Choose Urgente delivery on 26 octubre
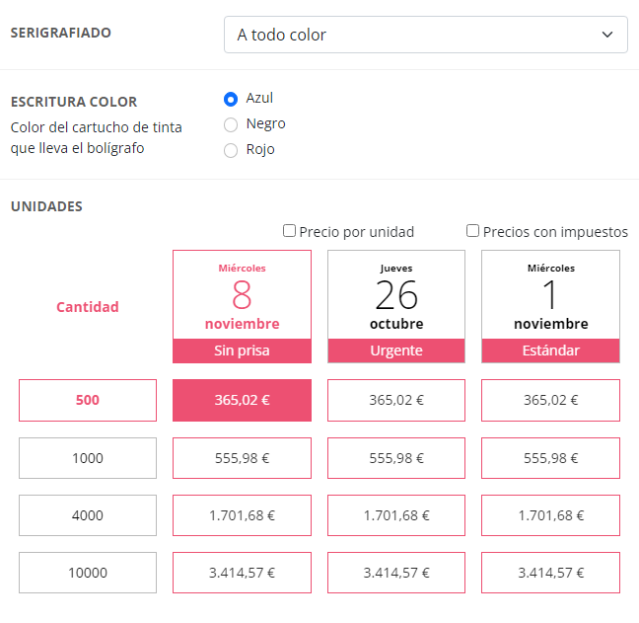 [x=395, y=306]
